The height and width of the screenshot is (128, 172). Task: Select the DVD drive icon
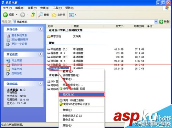pyautogui.click(x=49, y=81)
